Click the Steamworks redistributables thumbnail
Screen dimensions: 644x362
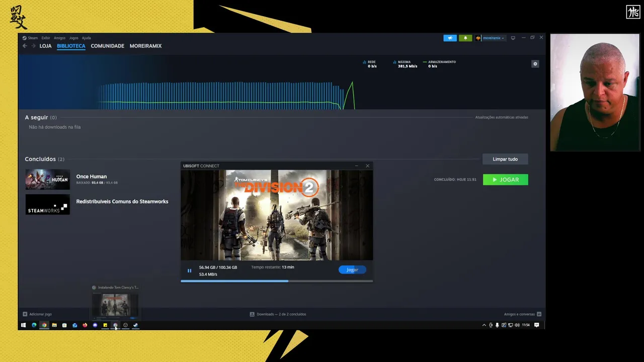pyautogui.click(x=47, y=205)
